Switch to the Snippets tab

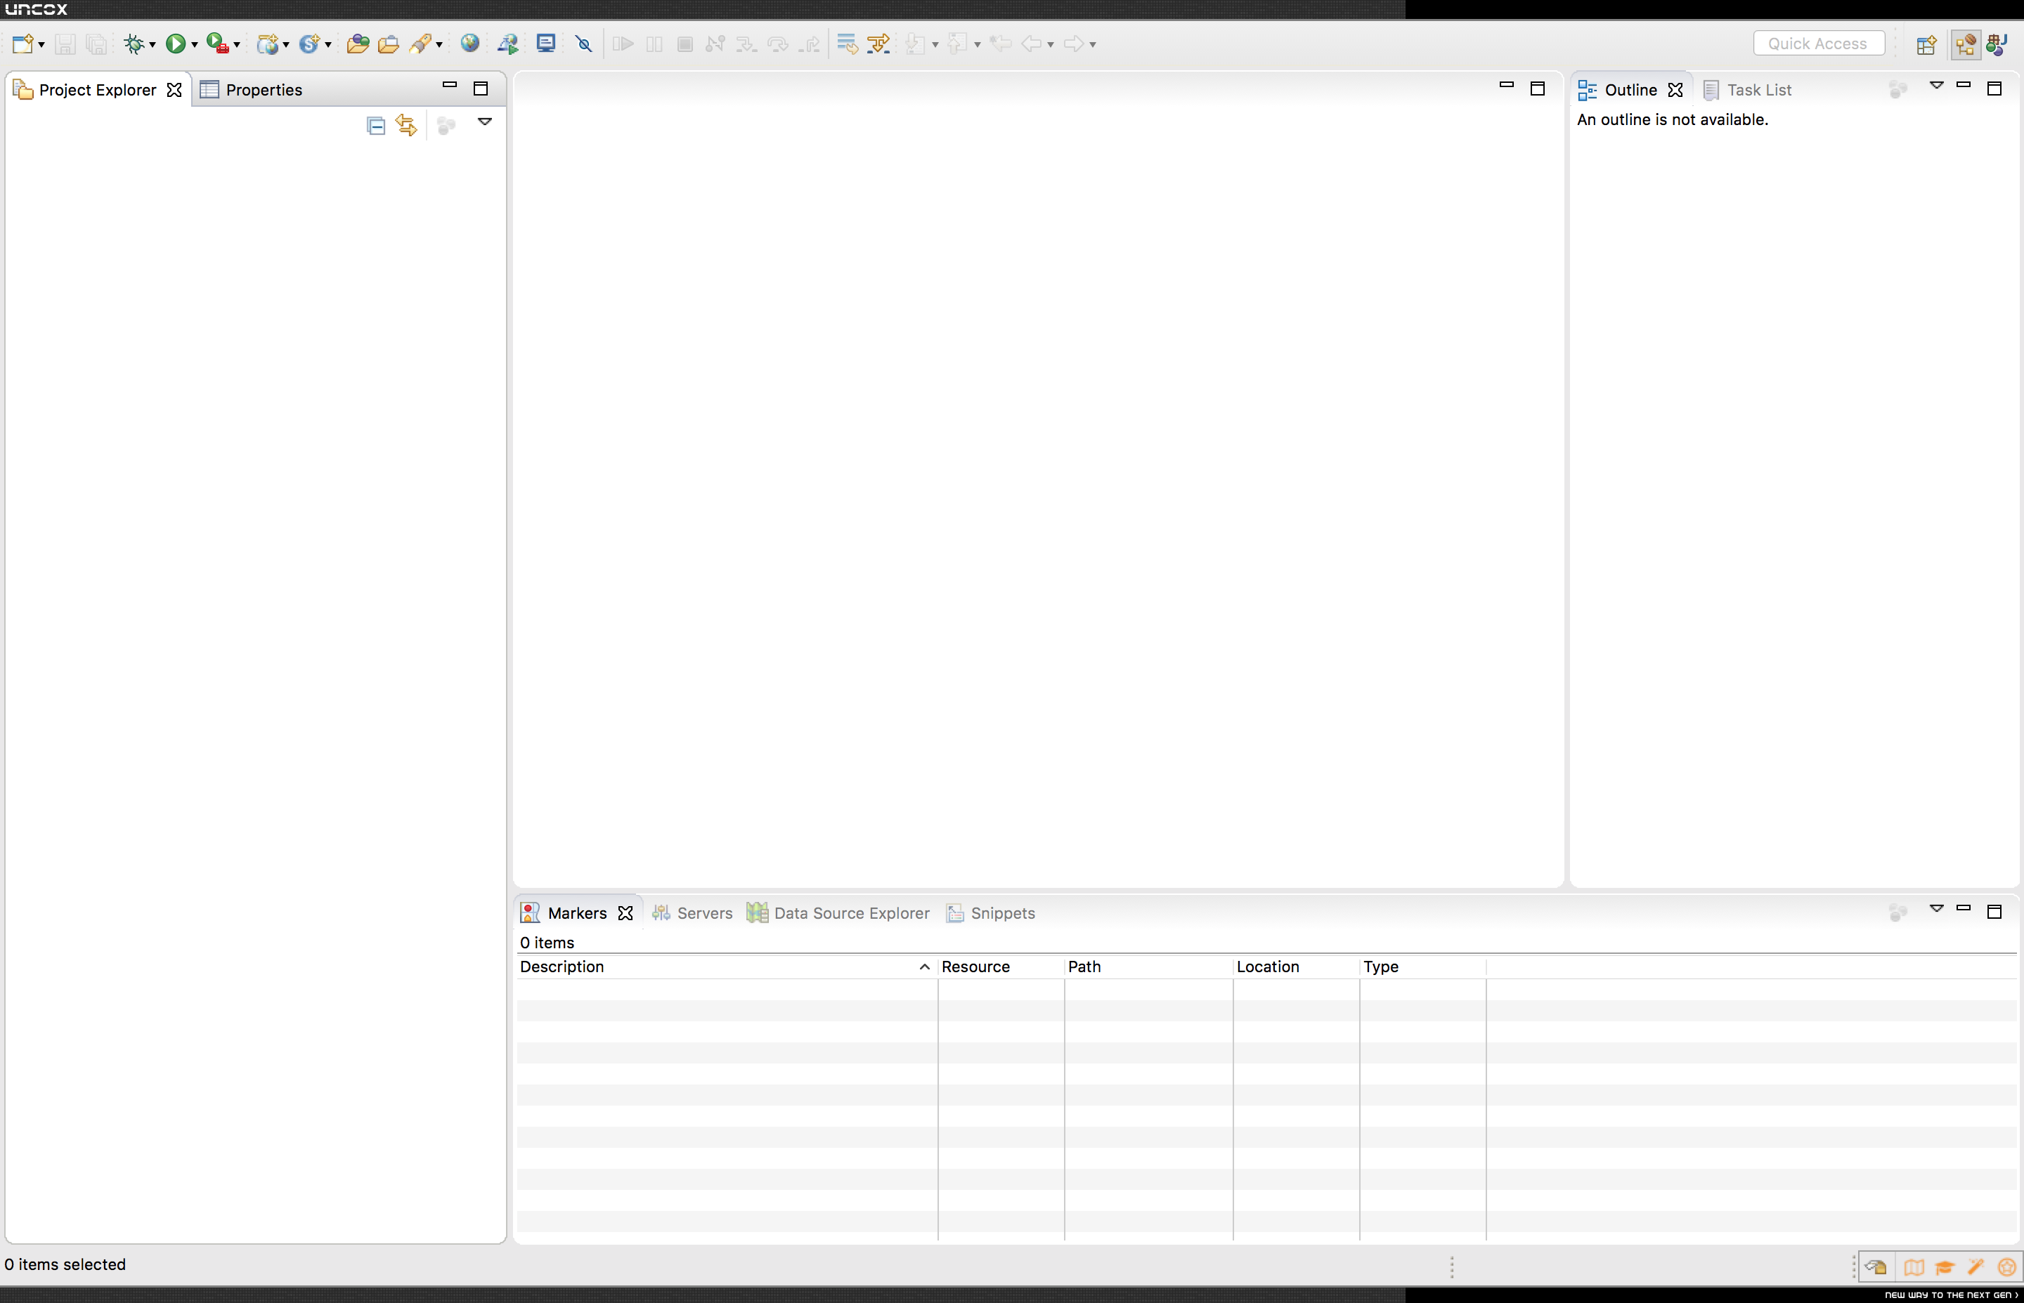point(990,913)
